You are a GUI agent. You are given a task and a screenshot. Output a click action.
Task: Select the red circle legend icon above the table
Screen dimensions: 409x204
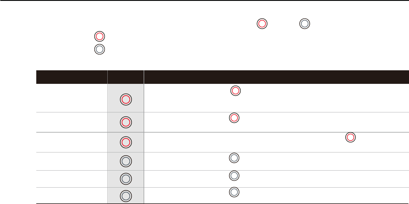pos(99,37)
